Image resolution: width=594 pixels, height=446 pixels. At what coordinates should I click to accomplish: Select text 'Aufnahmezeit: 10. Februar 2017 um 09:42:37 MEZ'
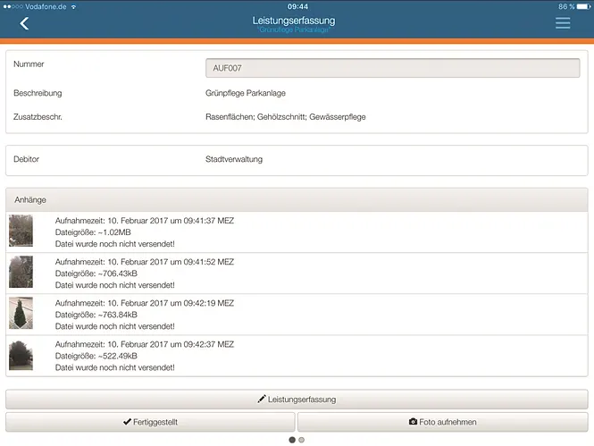pos(145,344)
